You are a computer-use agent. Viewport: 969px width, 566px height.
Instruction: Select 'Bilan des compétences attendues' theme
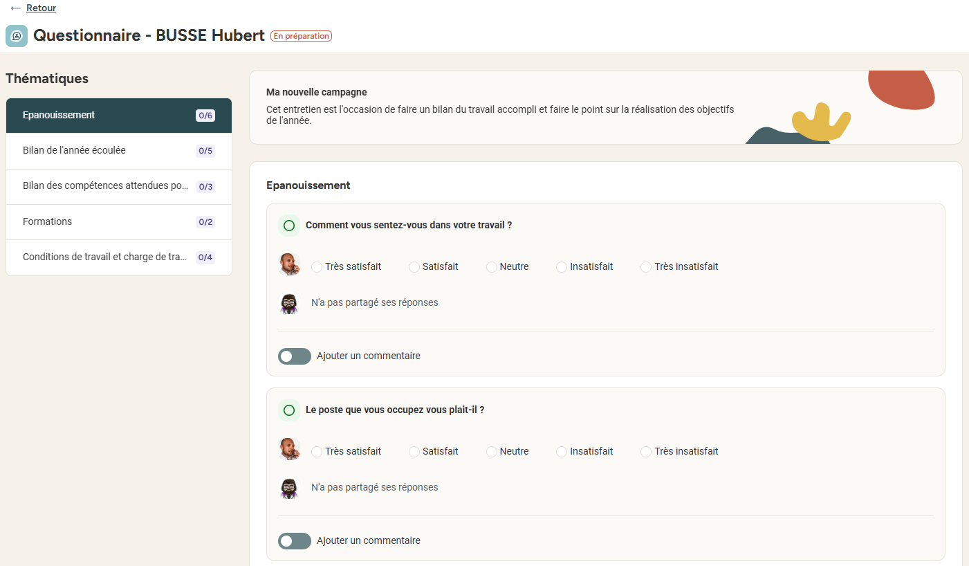pyautogui.click(x=119, y=187)
